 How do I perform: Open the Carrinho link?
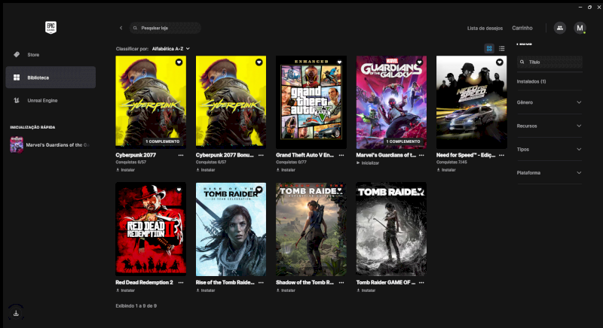[x=522, y=28]
